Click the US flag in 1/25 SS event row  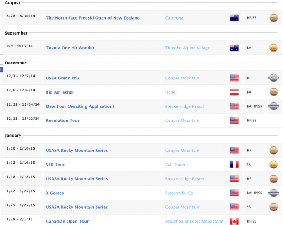point(234,207)
